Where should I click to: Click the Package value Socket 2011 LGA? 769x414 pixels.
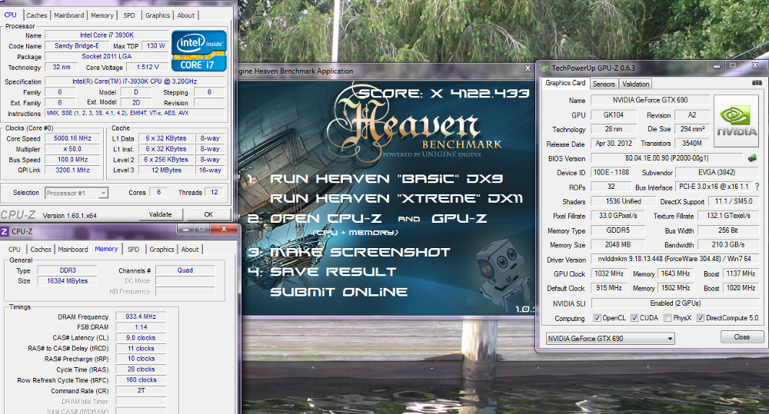point(107,56)
